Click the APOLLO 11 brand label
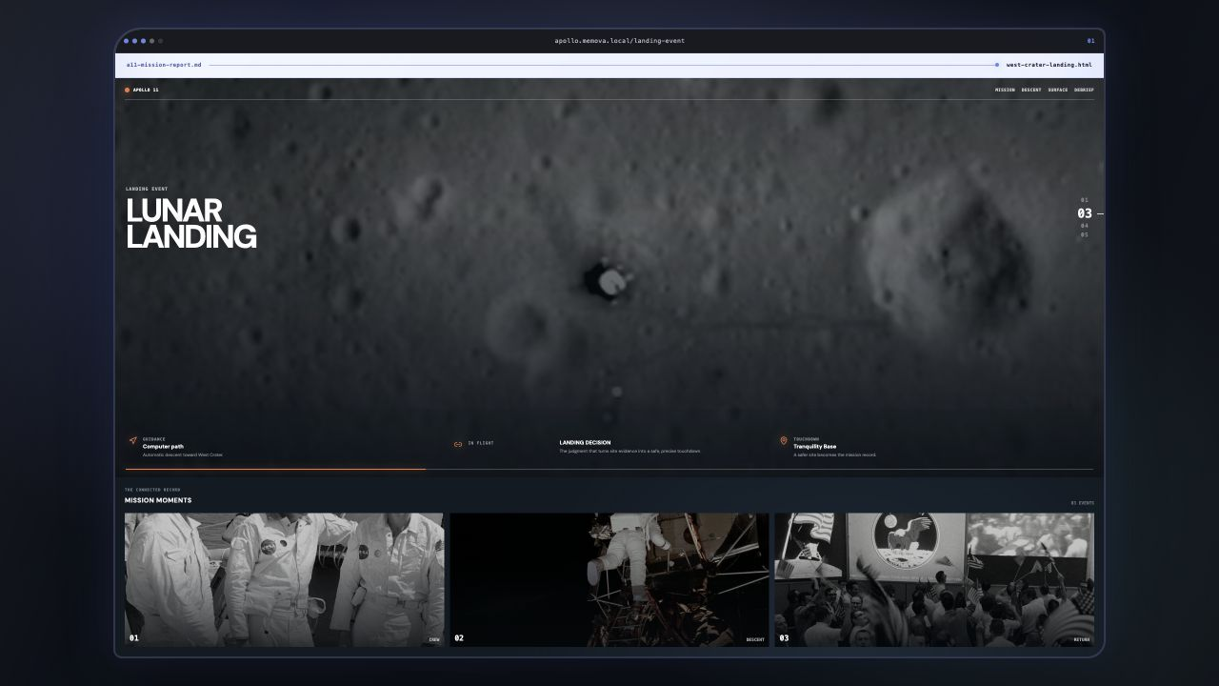The image size is (1219, 686). 146,90
